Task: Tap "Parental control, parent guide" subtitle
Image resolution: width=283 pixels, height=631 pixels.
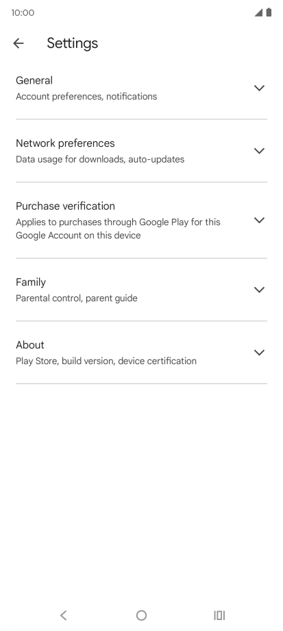Action: [77, 298]
